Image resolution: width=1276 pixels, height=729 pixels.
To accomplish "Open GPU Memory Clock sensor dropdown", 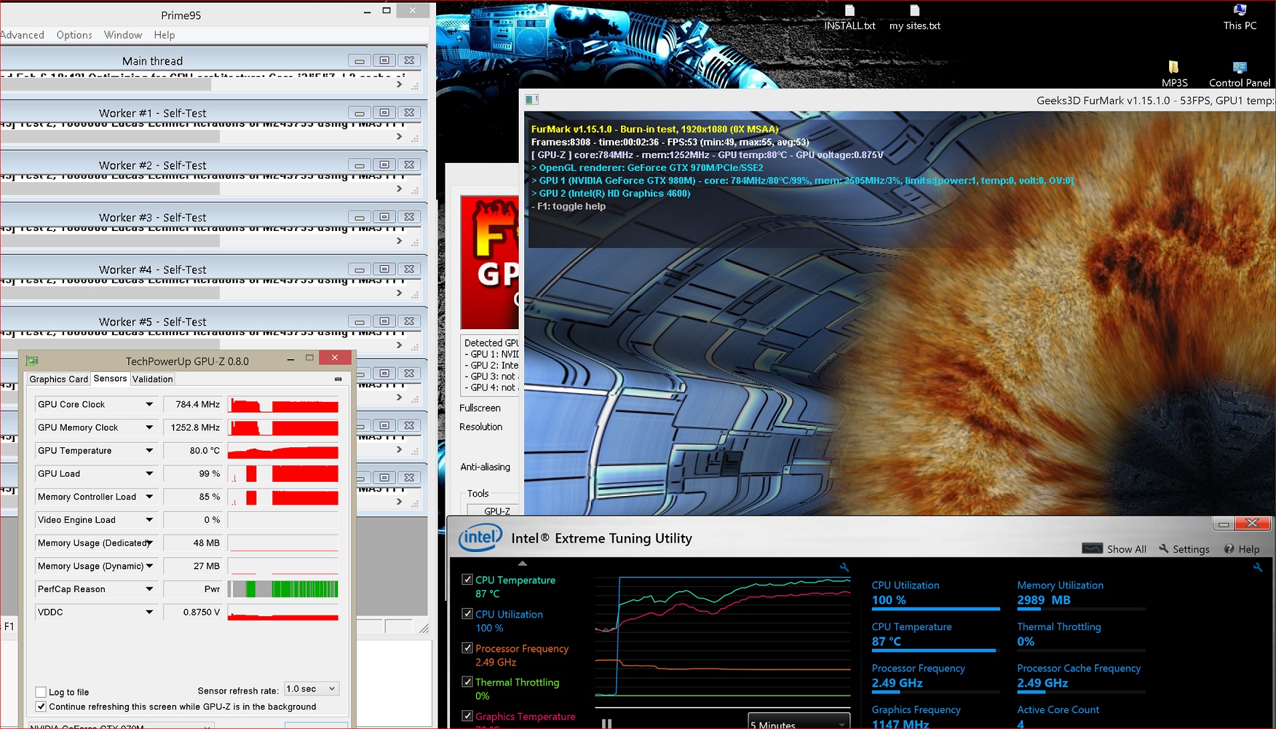I will pos(150,427).
